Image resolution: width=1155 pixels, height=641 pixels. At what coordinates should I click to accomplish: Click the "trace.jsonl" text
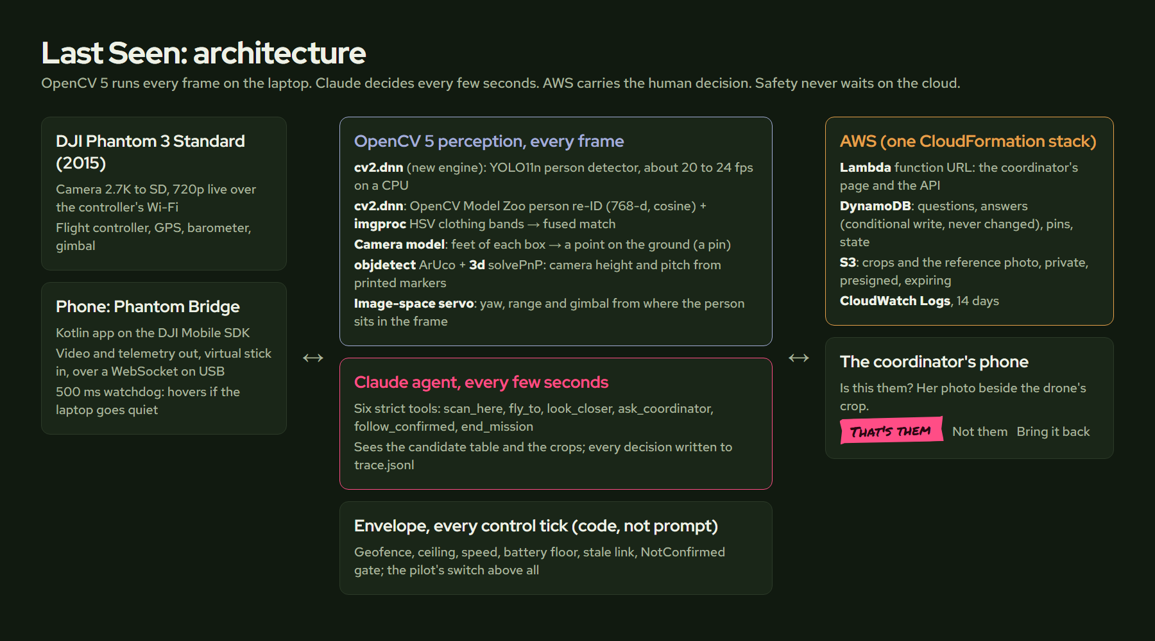point(384,465)
